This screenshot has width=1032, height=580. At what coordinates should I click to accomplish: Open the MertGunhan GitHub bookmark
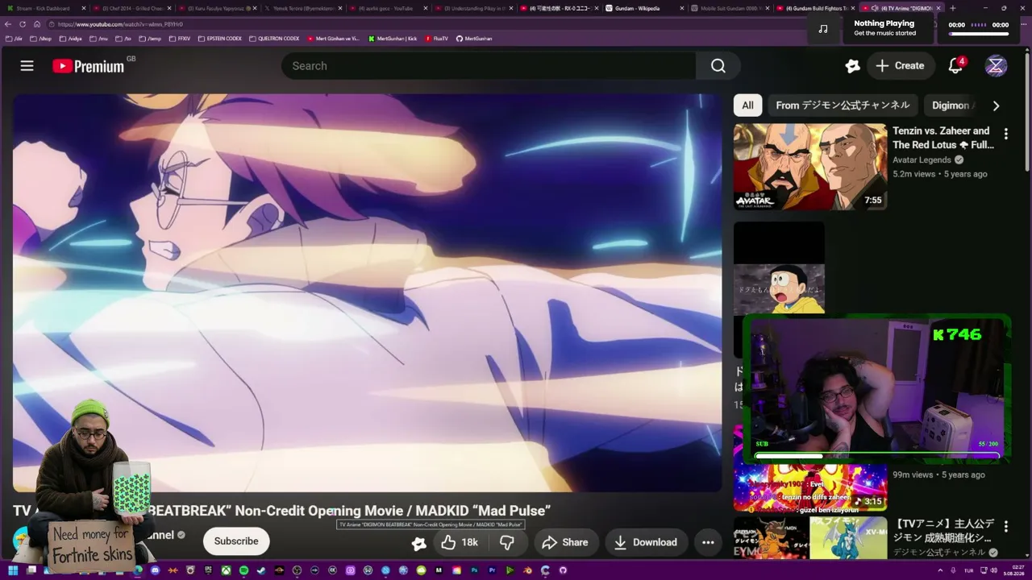[474, 39]
